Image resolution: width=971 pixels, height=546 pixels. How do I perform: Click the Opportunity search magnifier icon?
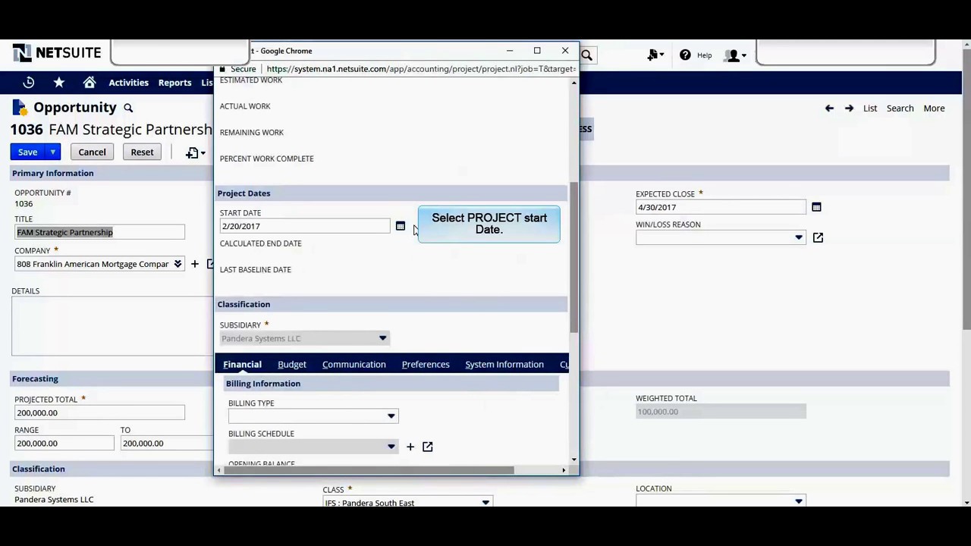pyautogui.click(x=128, y=108)
